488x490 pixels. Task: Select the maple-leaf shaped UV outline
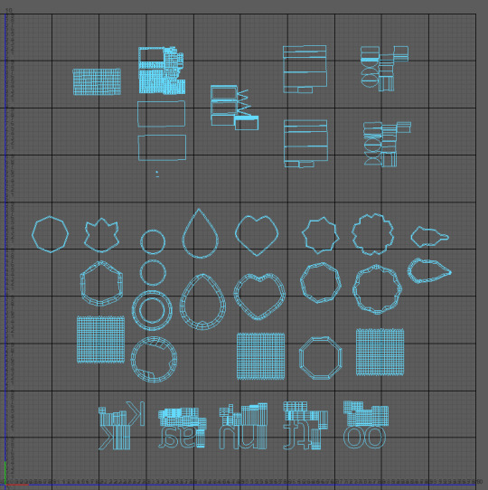click(101, 235)
